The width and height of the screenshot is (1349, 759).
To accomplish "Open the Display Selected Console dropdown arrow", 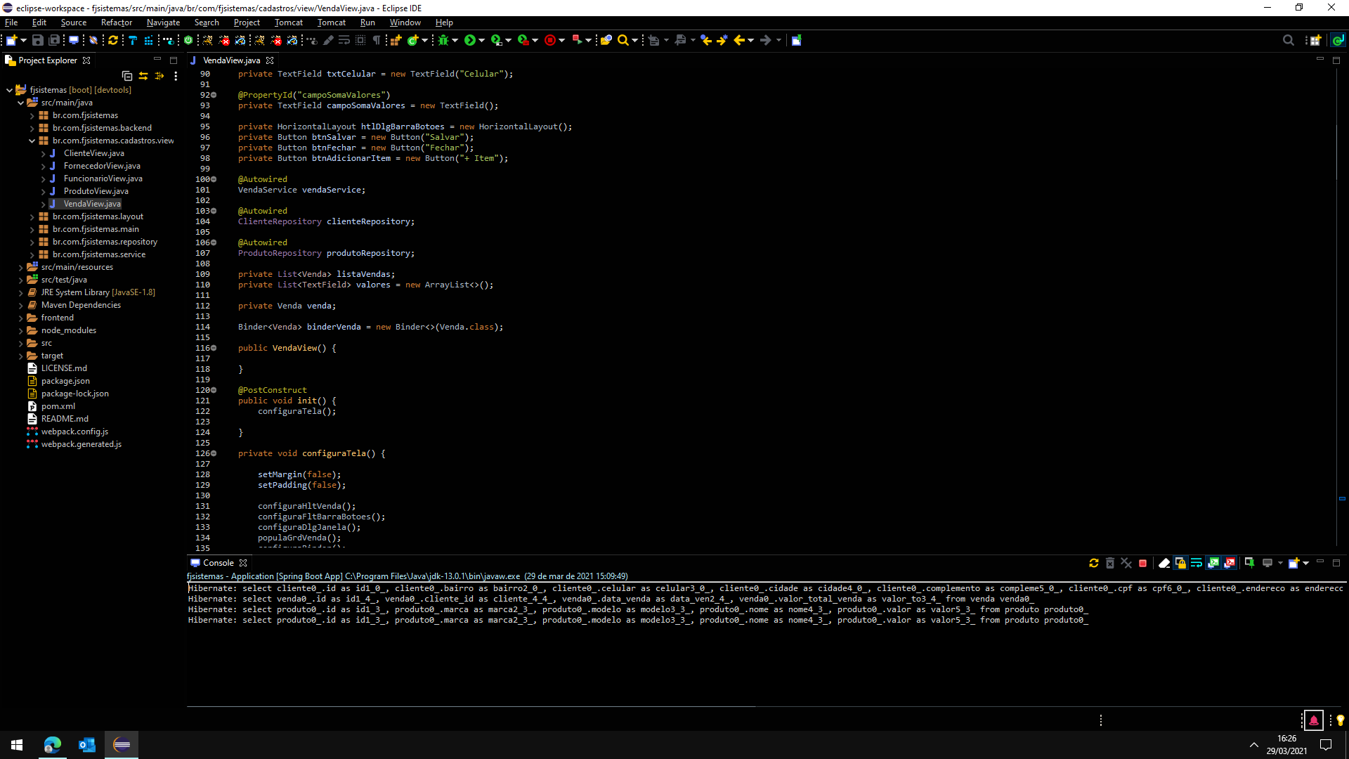I will (1280, 563).
